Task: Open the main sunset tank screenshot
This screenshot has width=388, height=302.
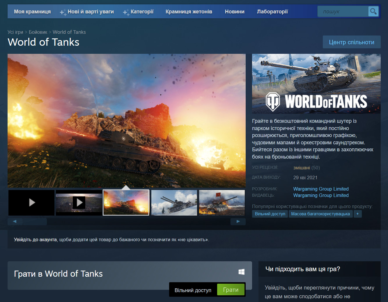Action: 127,120
